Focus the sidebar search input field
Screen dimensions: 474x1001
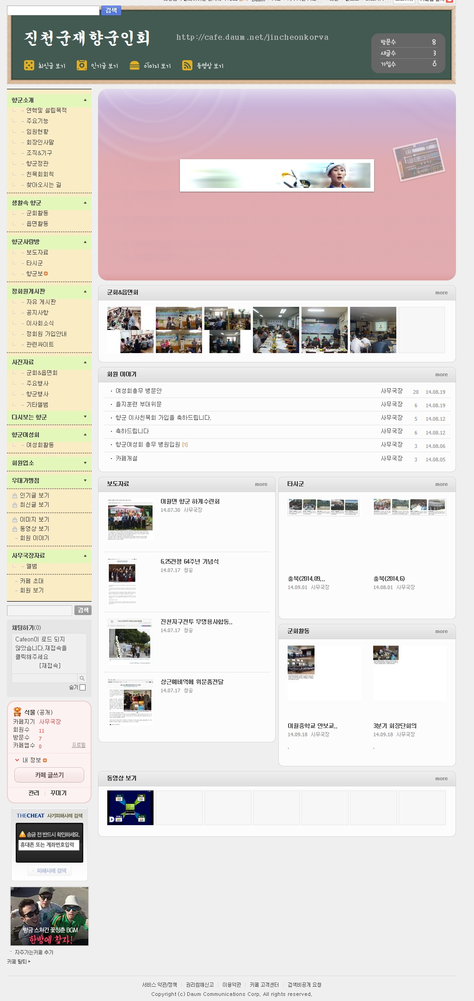click(x=39, y=610)
